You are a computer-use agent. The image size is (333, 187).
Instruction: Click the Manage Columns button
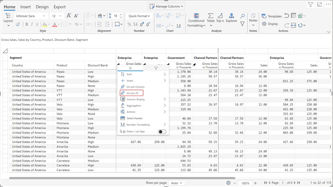point(166,6)
